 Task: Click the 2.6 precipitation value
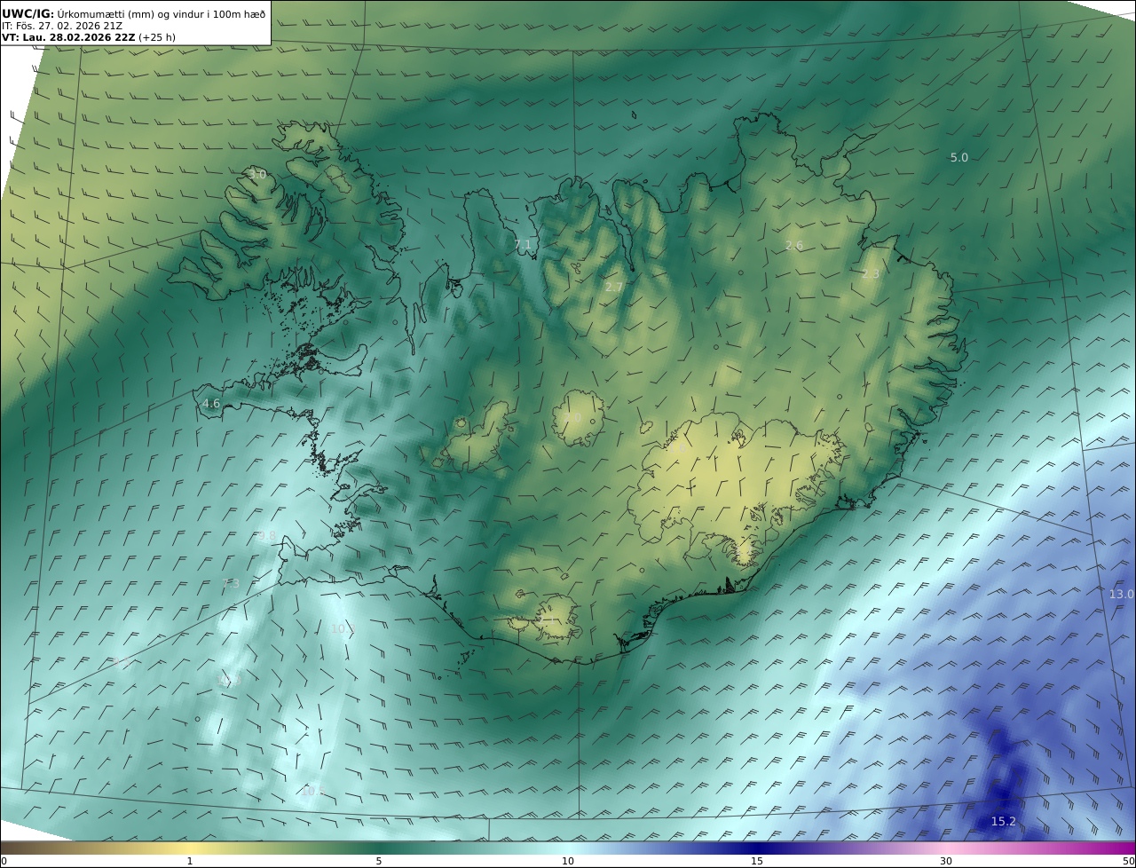coord(794,245)
